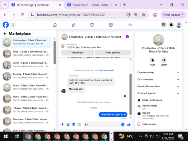188x141 pixels.
Task: Go back in browser history
Action: (x=5, y=15)
